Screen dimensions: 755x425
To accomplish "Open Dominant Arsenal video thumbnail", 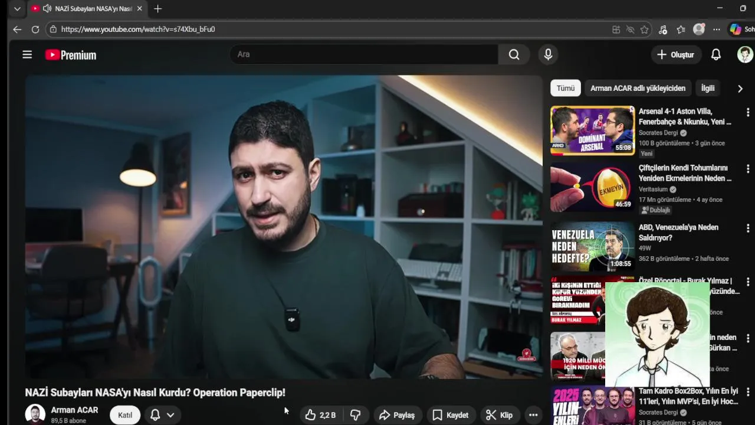I will pyautogui.click(x=592, y=130).
